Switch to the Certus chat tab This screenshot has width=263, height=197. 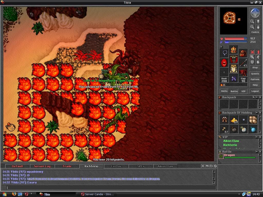[116, 166]
